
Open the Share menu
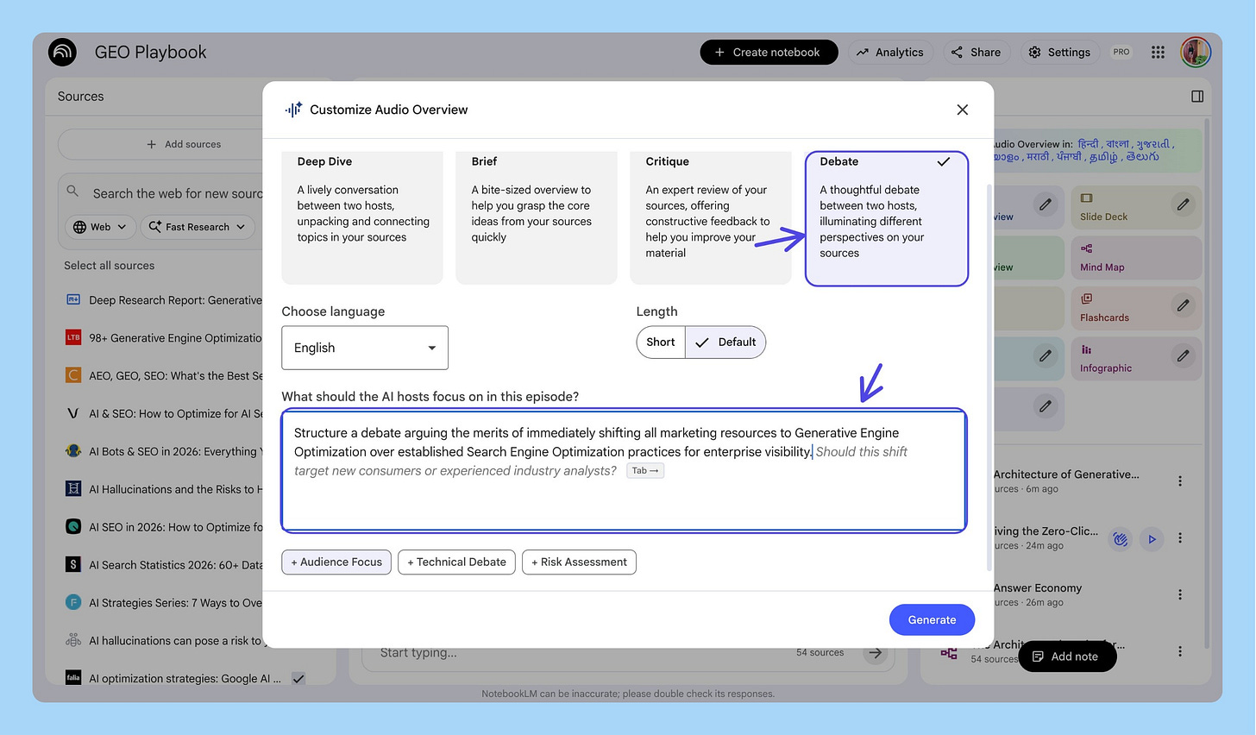pos(977,53)
